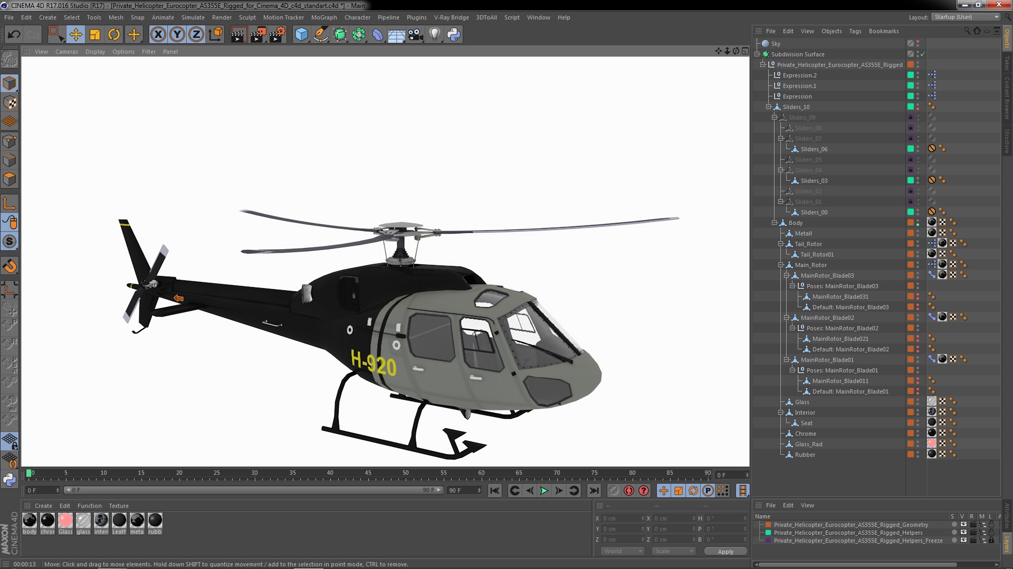Go to start of timeline
Image resolution: width=1013 pixels, height=569 pixels.
click(494, 490)
